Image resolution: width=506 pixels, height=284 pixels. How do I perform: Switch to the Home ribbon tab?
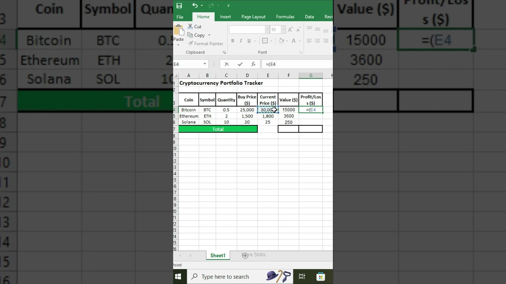click(203, 17)
